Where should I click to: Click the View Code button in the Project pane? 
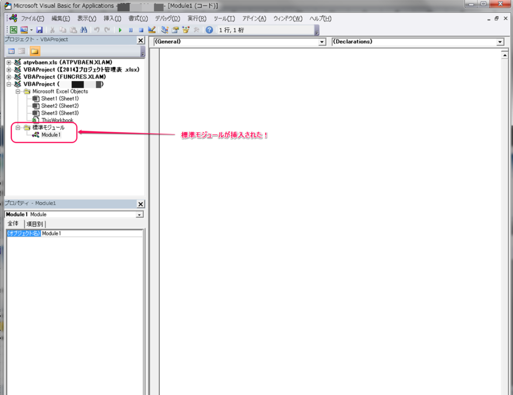(x=11, y=51)
